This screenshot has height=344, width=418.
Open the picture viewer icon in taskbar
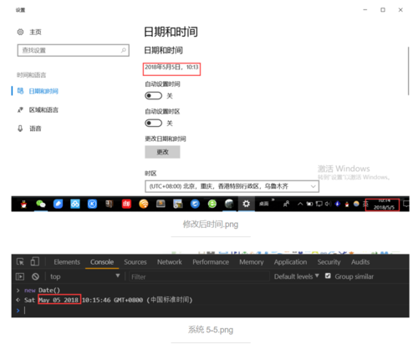click(178, 204)
